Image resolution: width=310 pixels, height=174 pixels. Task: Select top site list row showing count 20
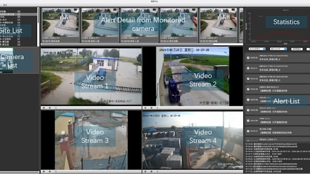pos(18,12)
